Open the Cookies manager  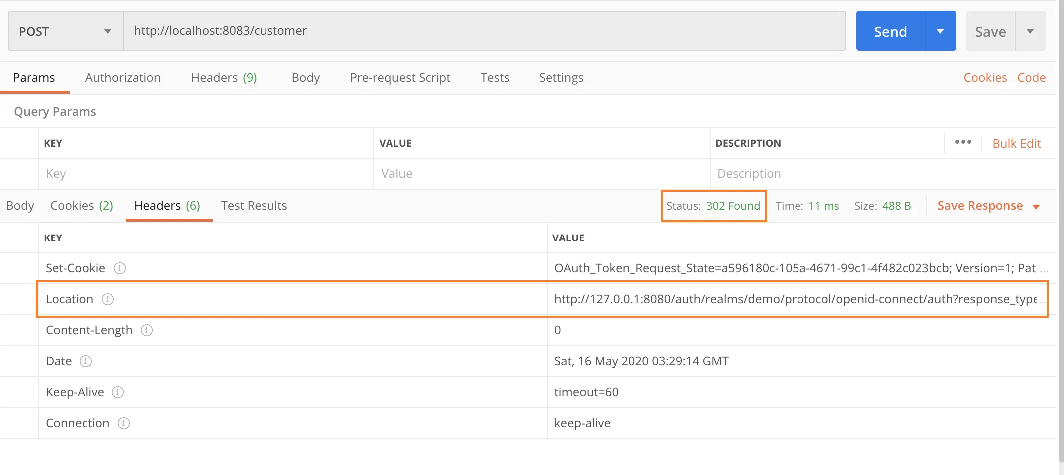pos(985,77)
